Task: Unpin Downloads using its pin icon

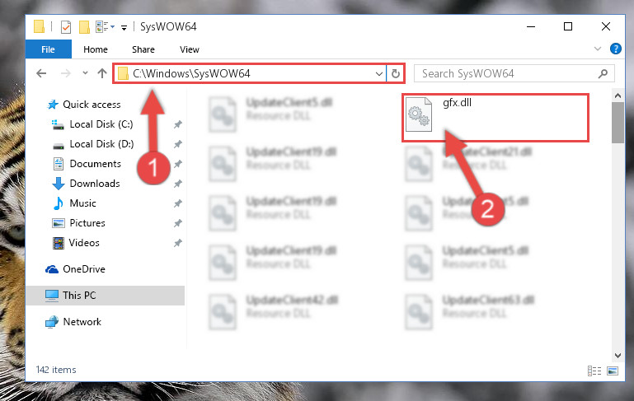Action: pyautogui.click(x=177, y=184)
